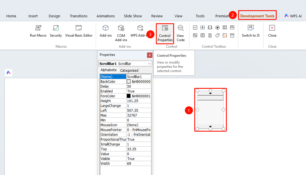The width and height of the screenshot is (306, 175).
Task: Click the scroll bar control's up arrow
Action: [210, 93]
